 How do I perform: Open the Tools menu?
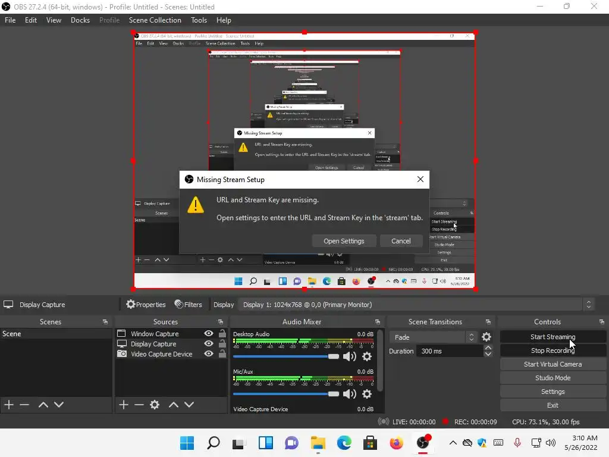tap(199, 20)
